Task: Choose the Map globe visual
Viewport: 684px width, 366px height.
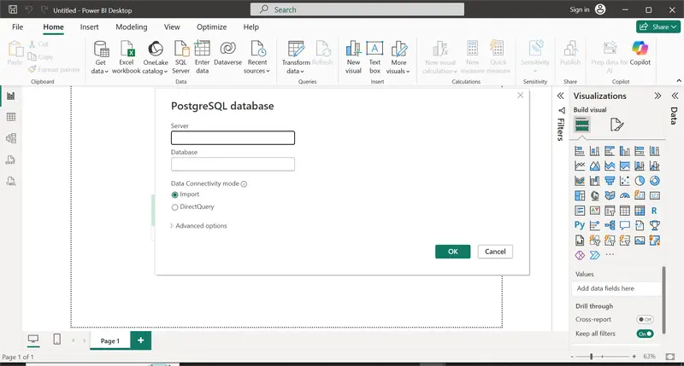Action: point(594,195)
